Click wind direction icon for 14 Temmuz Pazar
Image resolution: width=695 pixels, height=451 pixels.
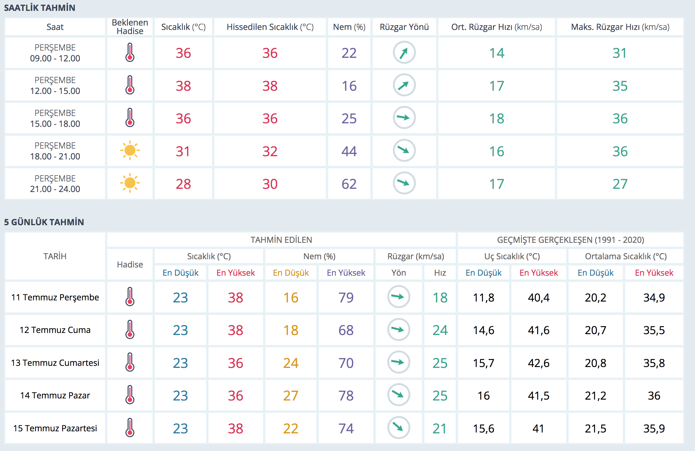399,395
